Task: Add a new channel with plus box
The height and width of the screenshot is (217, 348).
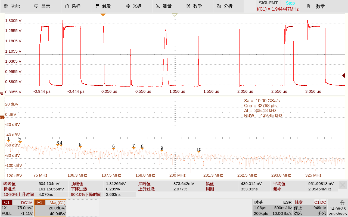Action: (x=83, y=208)
